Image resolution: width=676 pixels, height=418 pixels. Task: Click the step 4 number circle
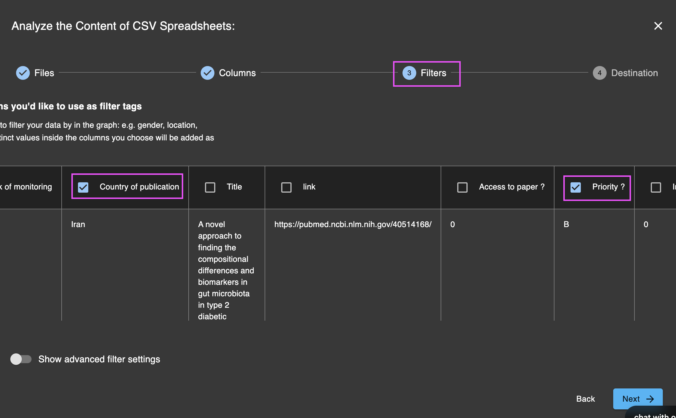click(x=599, y=73)
